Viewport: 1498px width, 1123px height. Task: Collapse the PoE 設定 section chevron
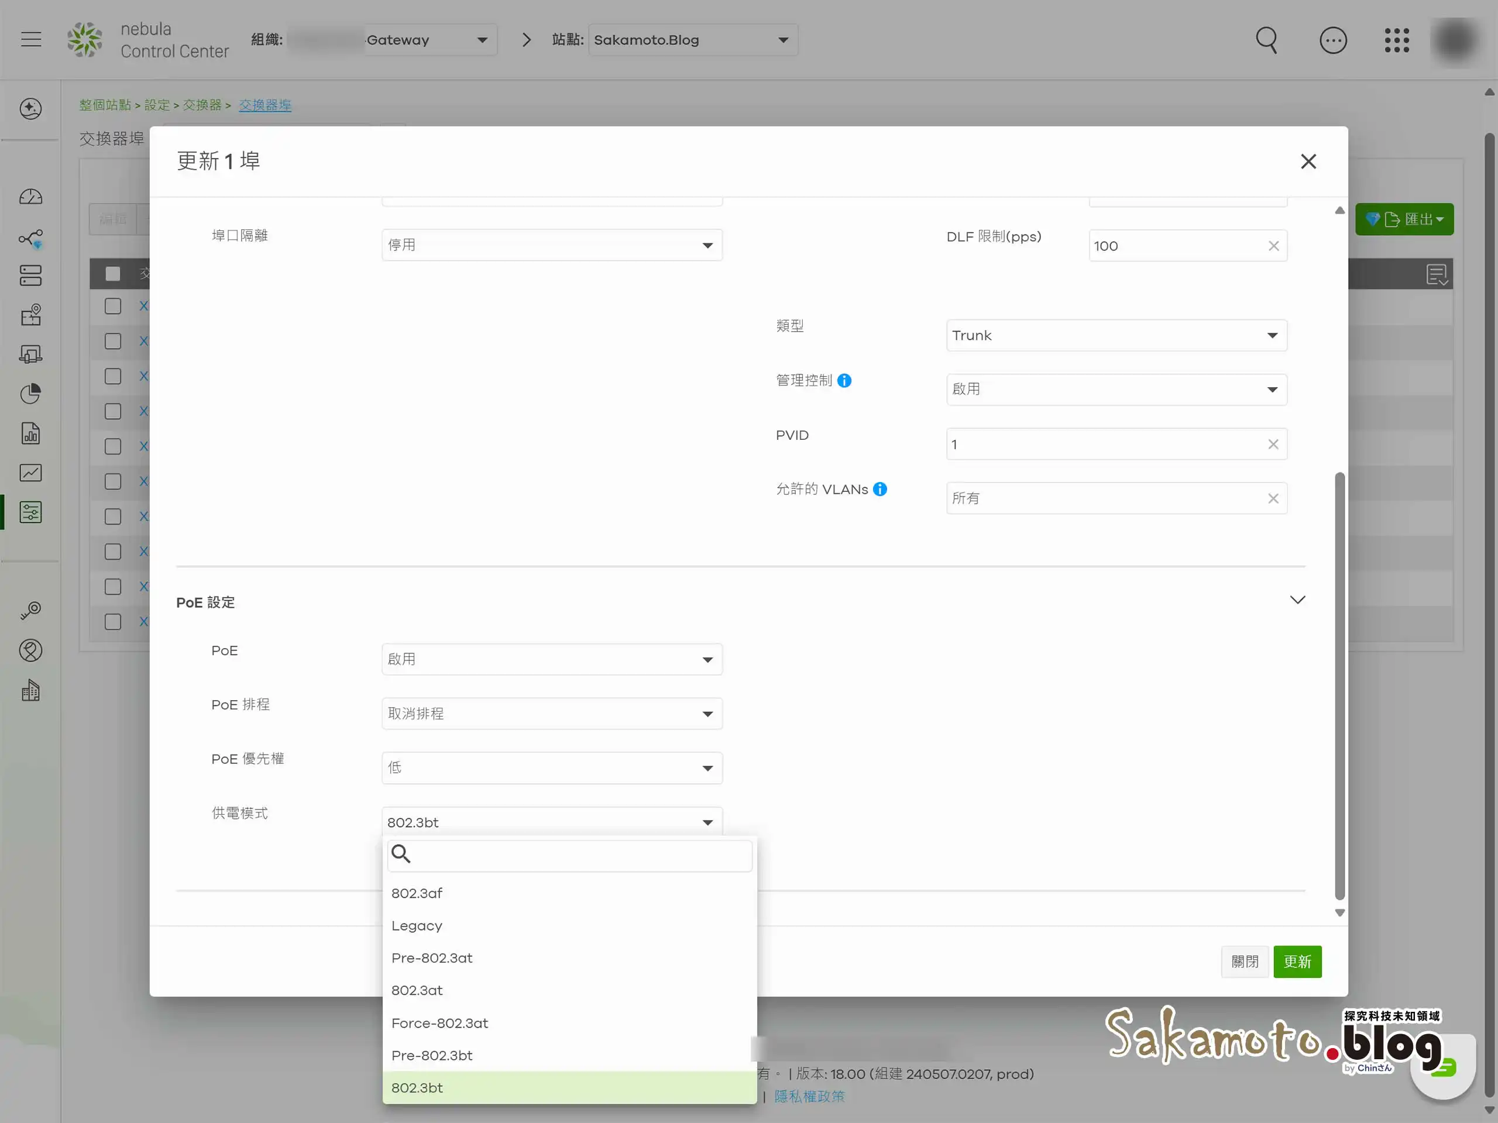tap(1297, 601)
